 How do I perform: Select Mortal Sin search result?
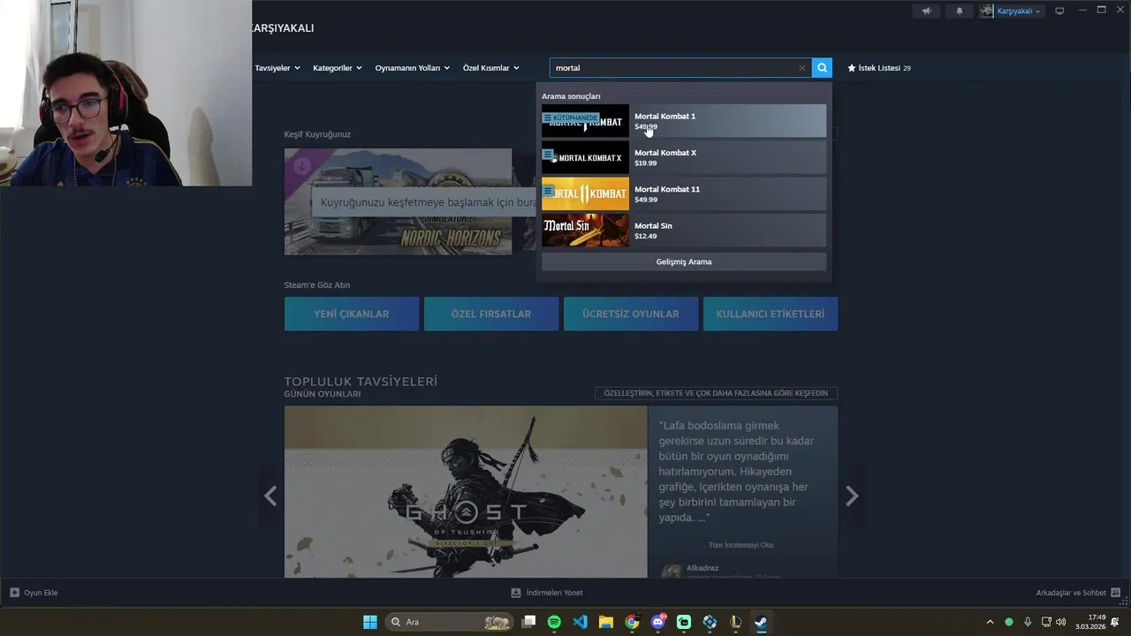(684, 231)
